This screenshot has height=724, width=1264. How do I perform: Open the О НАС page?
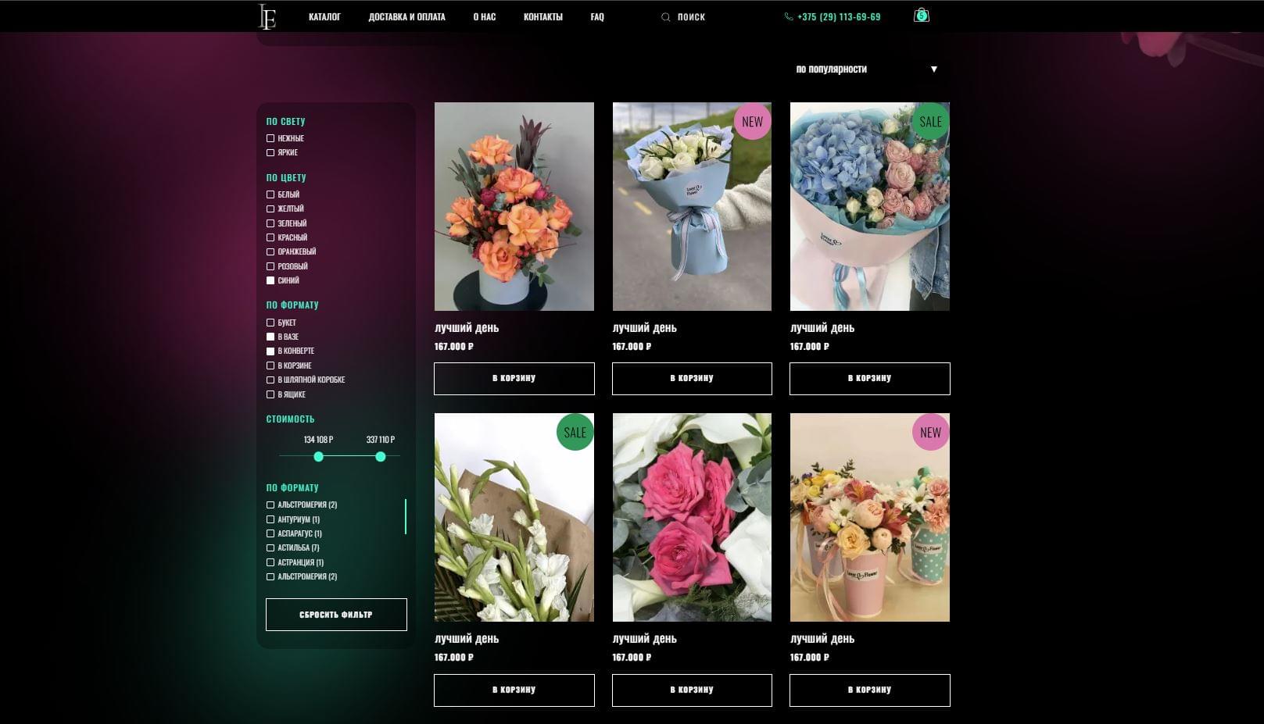point(484,17)
